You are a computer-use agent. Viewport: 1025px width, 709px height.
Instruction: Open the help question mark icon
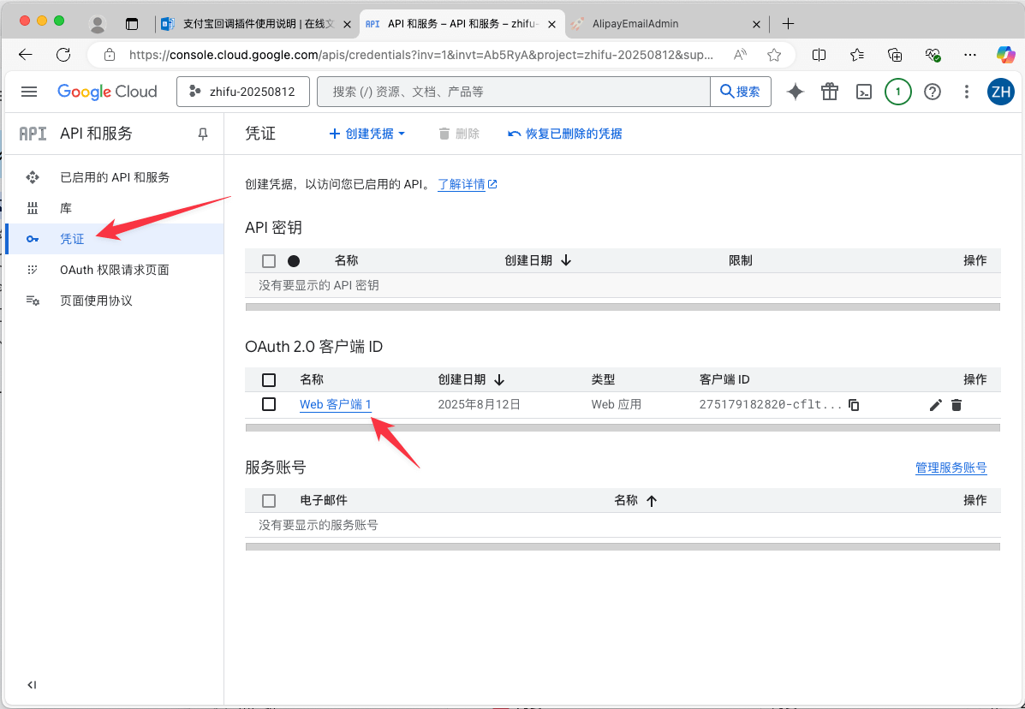pos(933,92)
